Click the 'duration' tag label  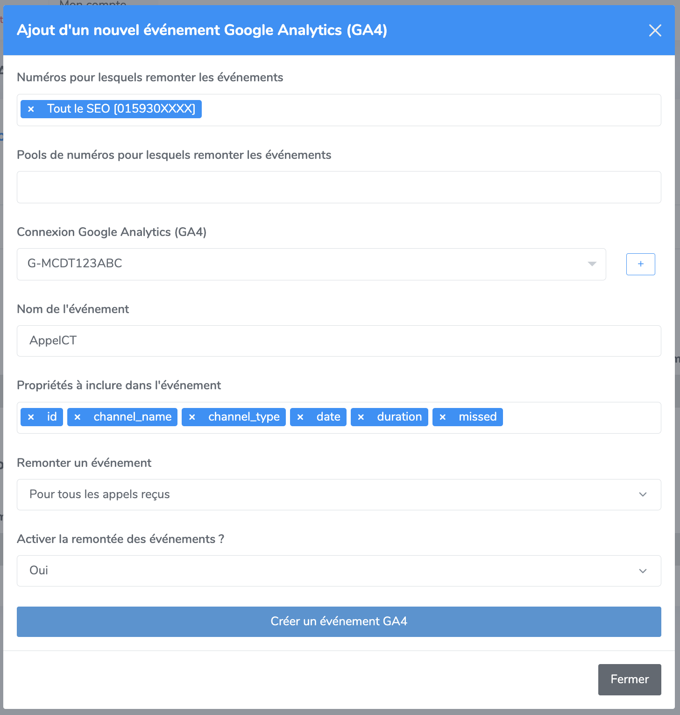(399, 417)
